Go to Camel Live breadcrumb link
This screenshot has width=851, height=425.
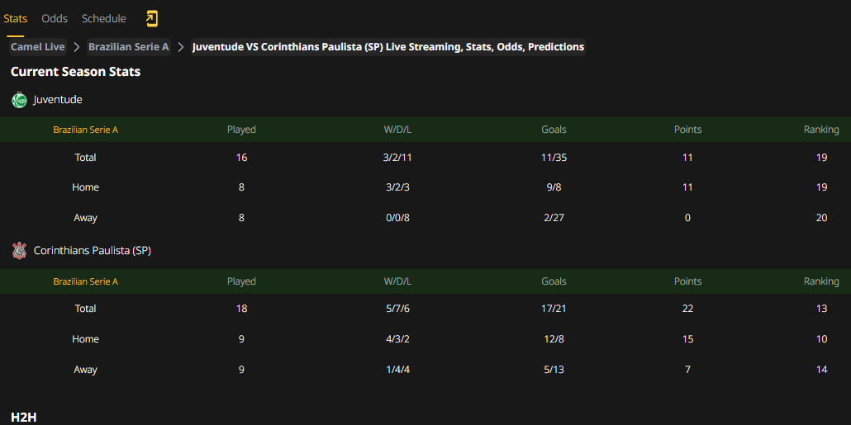38,47
